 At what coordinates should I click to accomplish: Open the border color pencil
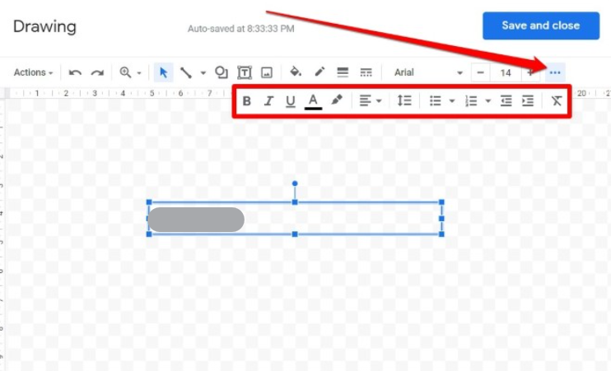click(x=319, y=72)
